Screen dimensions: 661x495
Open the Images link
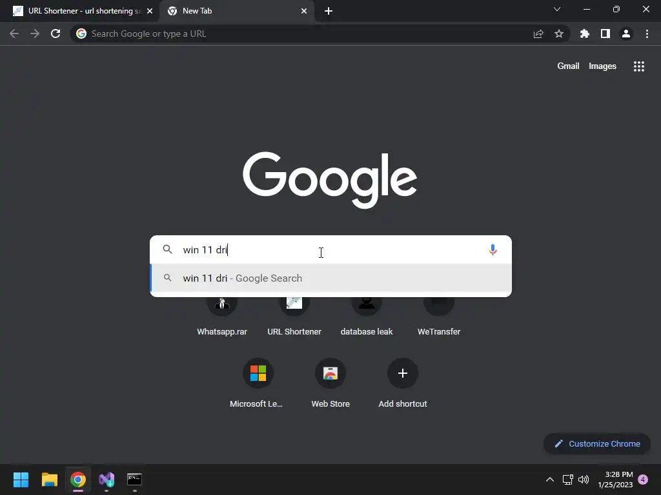pos(602,66)
